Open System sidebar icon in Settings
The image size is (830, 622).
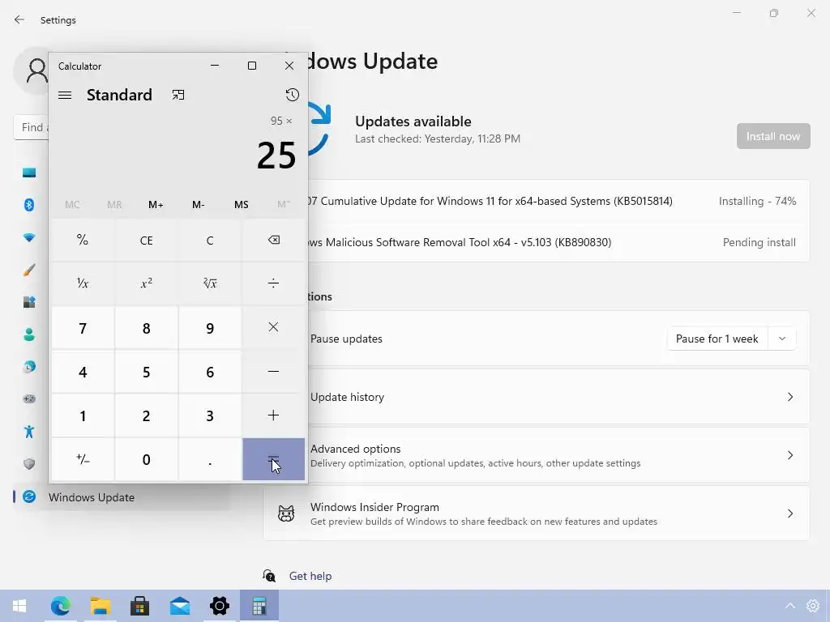tap(29, 173)
